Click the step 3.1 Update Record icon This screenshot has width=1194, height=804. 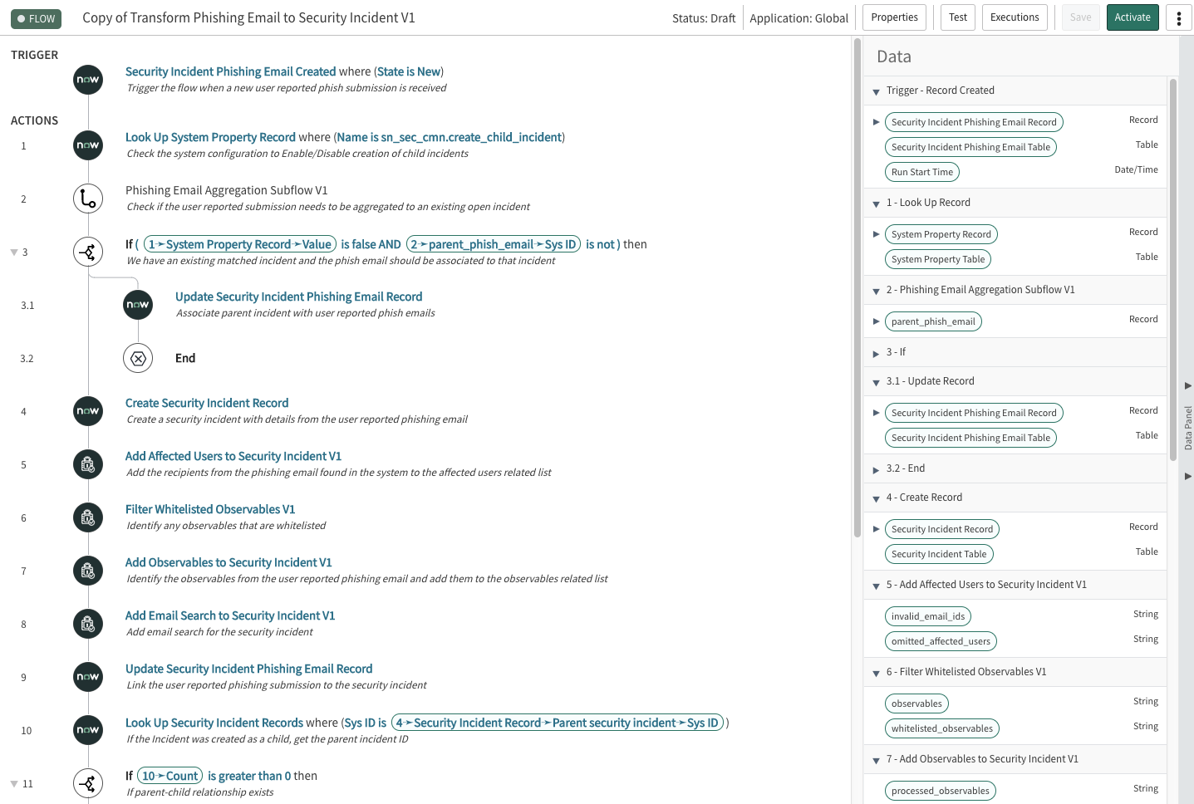point(138,305)
